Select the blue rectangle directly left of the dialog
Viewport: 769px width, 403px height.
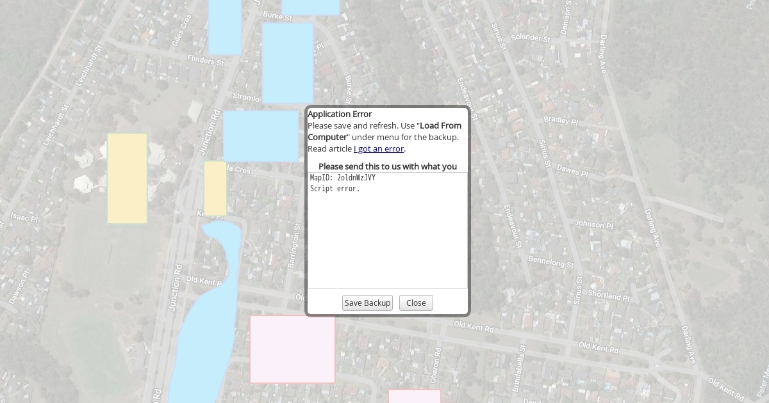tap(261, 136)
